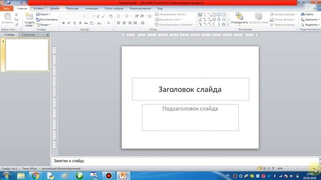Click the increase indent level icon

(x=142, y=16)
